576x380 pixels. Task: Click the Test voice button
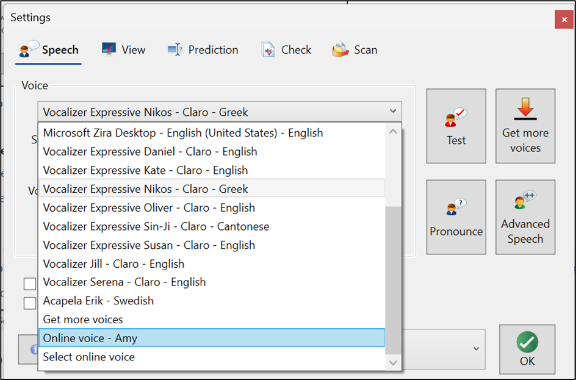(456, 126)
